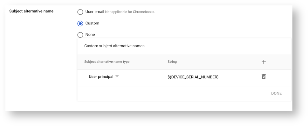
Task: Click the Custom option label text
Action: pos(92,23)
